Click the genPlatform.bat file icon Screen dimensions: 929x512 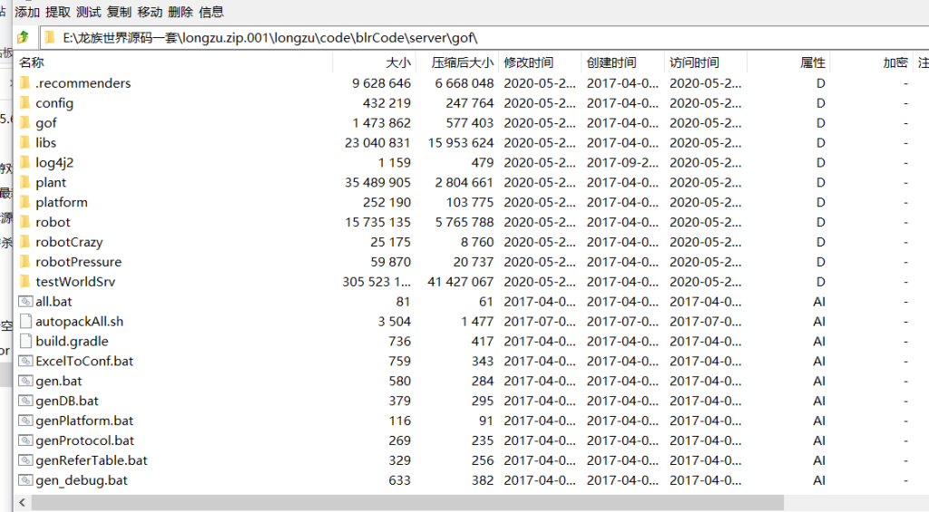[x=25, y=420]
